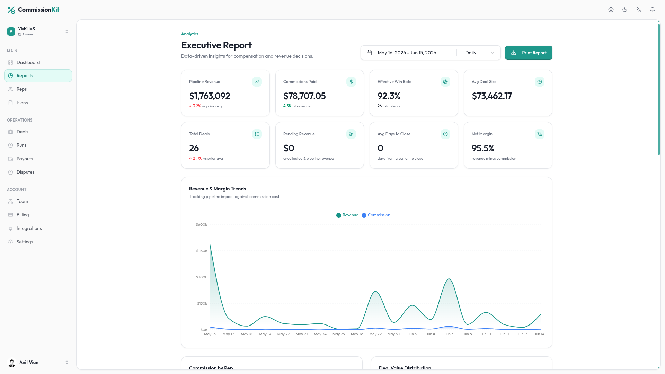Expand the VERTEX workspace switcher
Viewport: 665px width, 374px height.
pyautogui.click(x=38, y=31)
